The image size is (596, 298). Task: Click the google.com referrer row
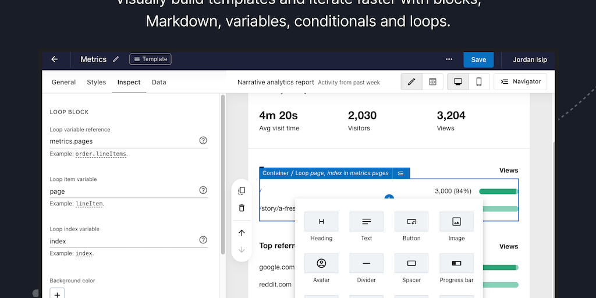pyautogui.click(x=276, y=267)
